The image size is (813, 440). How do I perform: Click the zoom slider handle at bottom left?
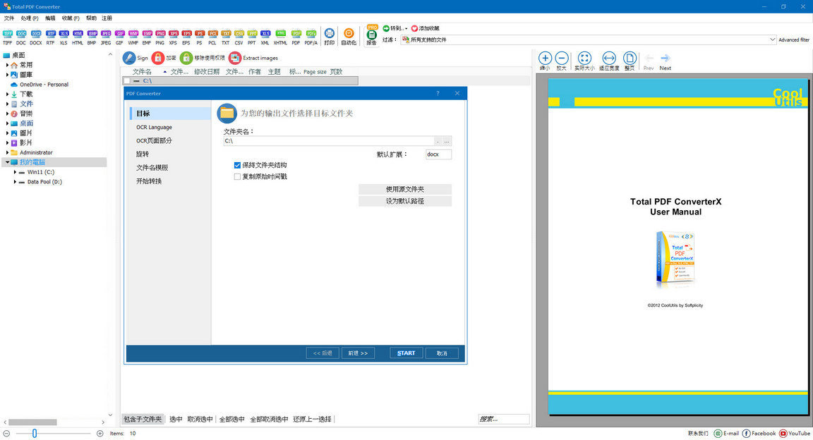35,433
